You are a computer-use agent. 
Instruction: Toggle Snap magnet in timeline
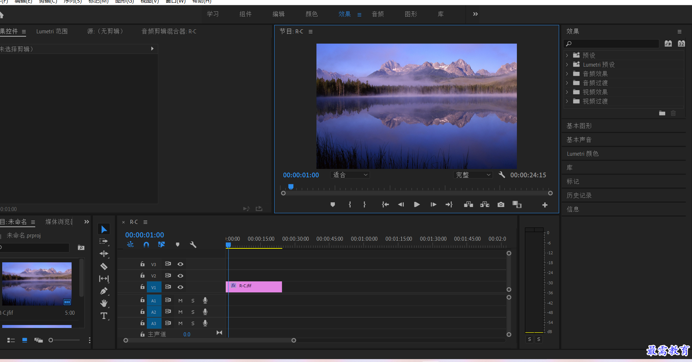[x=146, y=244]
